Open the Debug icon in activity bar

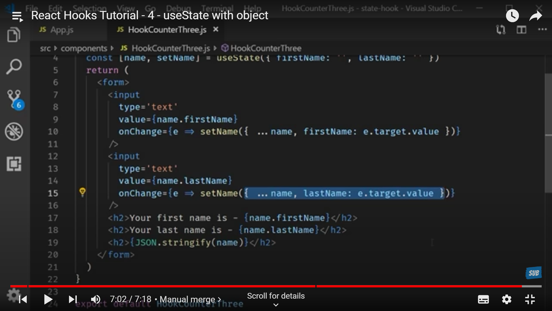point(14,132)
